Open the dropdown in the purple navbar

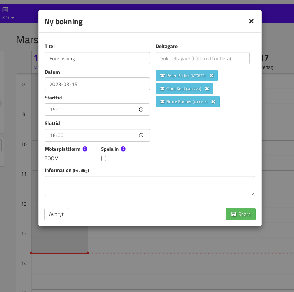[x=8, y=18]
